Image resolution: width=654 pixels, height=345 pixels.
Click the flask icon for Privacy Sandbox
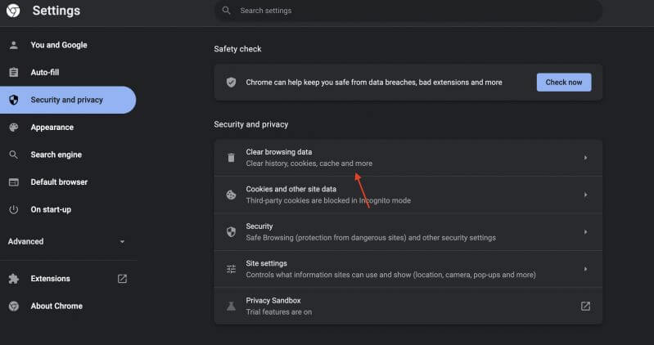point(231,307)
